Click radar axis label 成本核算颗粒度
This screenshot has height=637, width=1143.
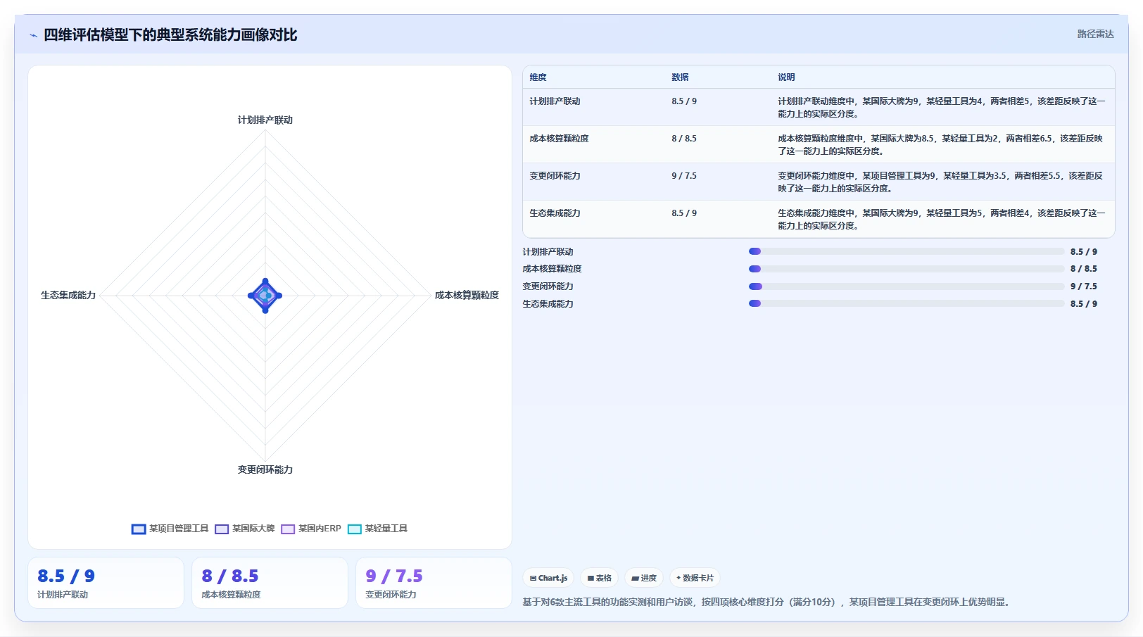pyautogui.click(x=467, y=295)
